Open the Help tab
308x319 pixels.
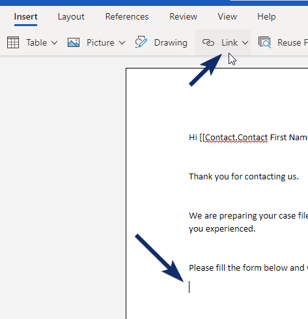point(266,17)
